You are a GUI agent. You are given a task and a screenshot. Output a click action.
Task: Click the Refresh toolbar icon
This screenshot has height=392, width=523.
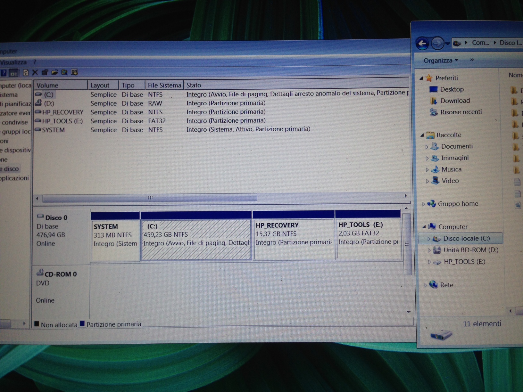point(26,73)
